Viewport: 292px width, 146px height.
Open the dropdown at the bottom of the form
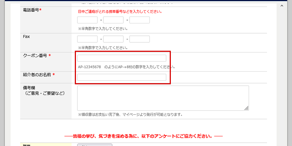pyautogui.click(x=95, y=145)
